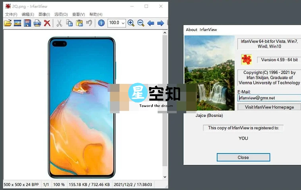Image resolution: width=301 pixels, height=190 pixels.
Task: Click Visit IrfanView Homepage button
Action: [x=269, y=107]
